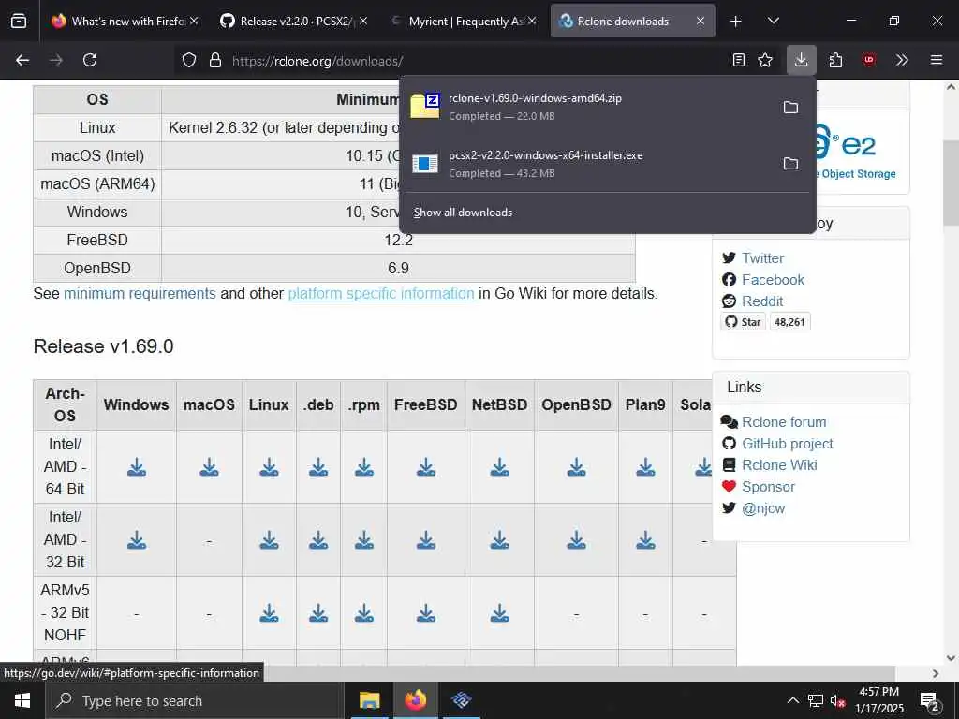Star rclone on GitHub button

click(743, 322)
